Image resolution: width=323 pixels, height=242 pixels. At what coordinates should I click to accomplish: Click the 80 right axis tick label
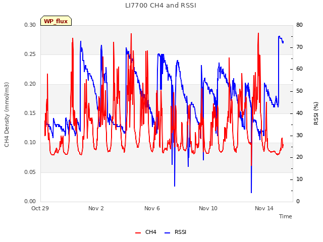click(x=299, y=25)
